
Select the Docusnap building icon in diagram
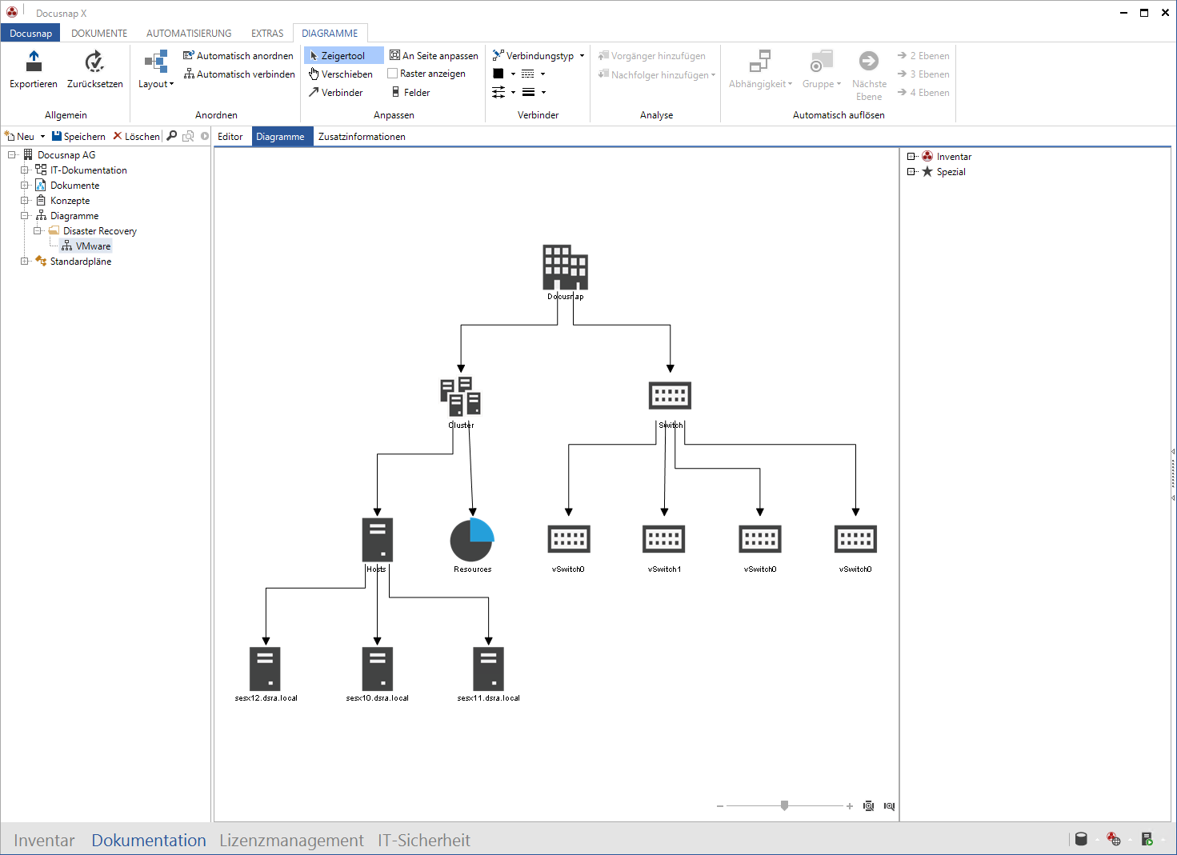566,267
